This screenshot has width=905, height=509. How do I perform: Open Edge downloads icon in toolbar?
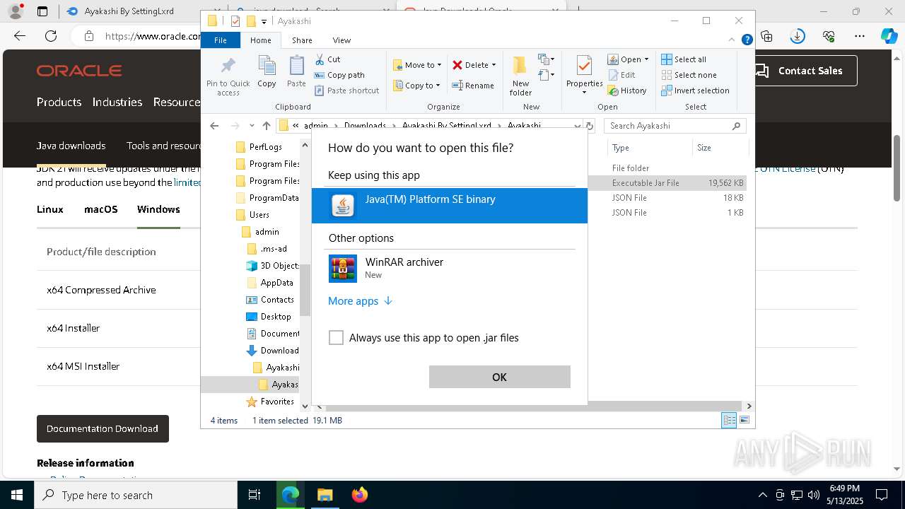tap(798, 35)
